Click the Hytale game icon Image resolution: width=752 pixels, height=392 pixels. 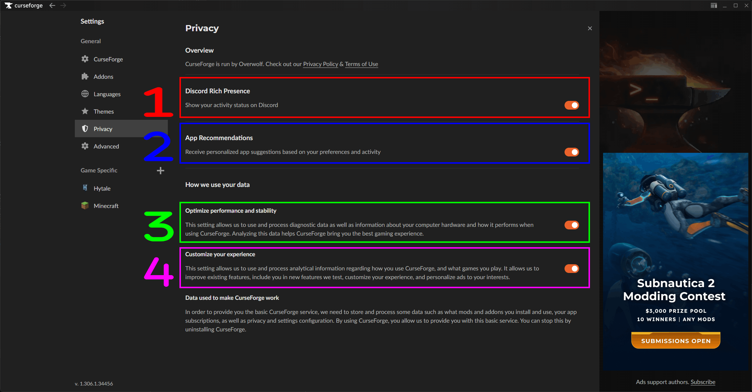85,188
